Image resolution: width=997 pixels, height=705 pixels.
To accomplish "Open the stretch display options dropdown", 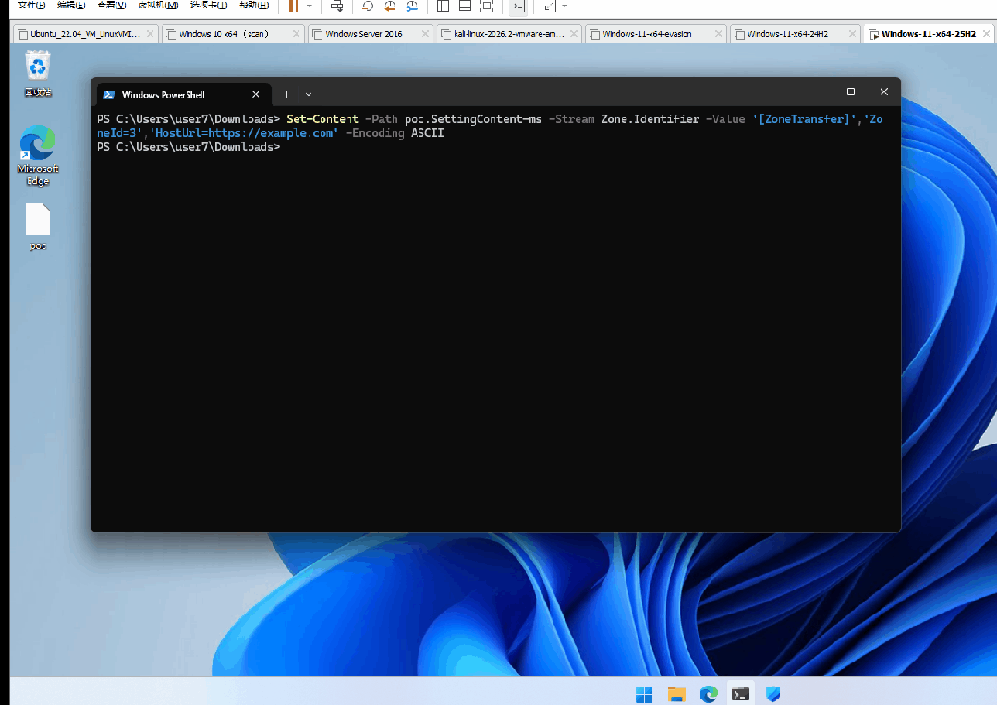I will [x=565, y=6].
